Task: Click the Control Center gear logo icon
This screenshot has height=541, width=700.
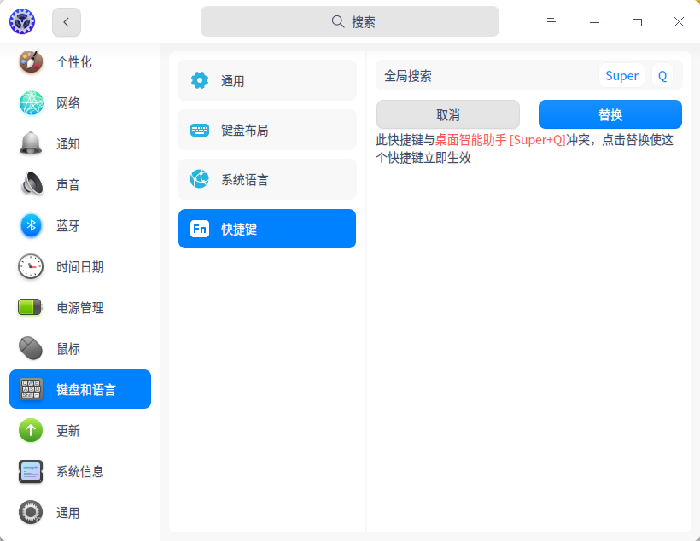Action: (x=22, y=21)
